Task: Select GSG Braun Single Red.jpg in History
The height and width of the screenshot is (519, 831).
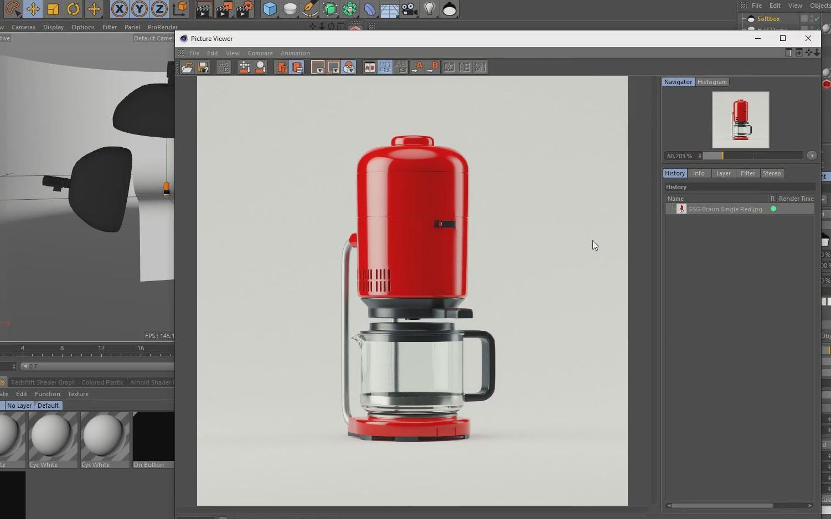Action: pyautogui.click(x=725, y=209)
